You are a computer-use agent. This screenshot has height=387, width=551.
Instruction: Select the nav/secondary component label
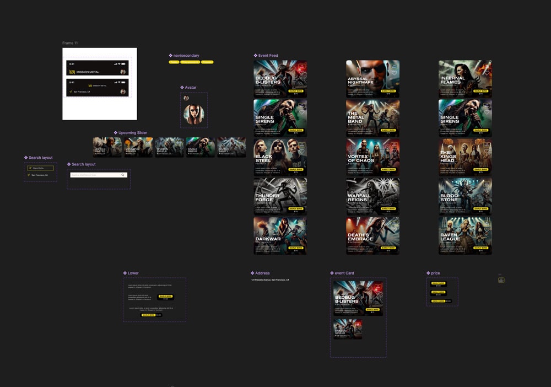[x=186, y=56]
